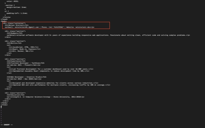Viewport: 205px width, 128px height.
Task: Click the div class container opening tag
Action: click(14, 23)
